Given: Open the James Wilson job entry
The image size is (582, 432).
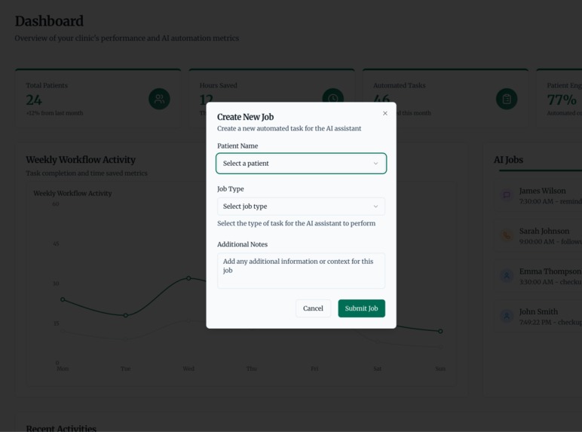Looking at the screenshot, I should click(538, 195).
